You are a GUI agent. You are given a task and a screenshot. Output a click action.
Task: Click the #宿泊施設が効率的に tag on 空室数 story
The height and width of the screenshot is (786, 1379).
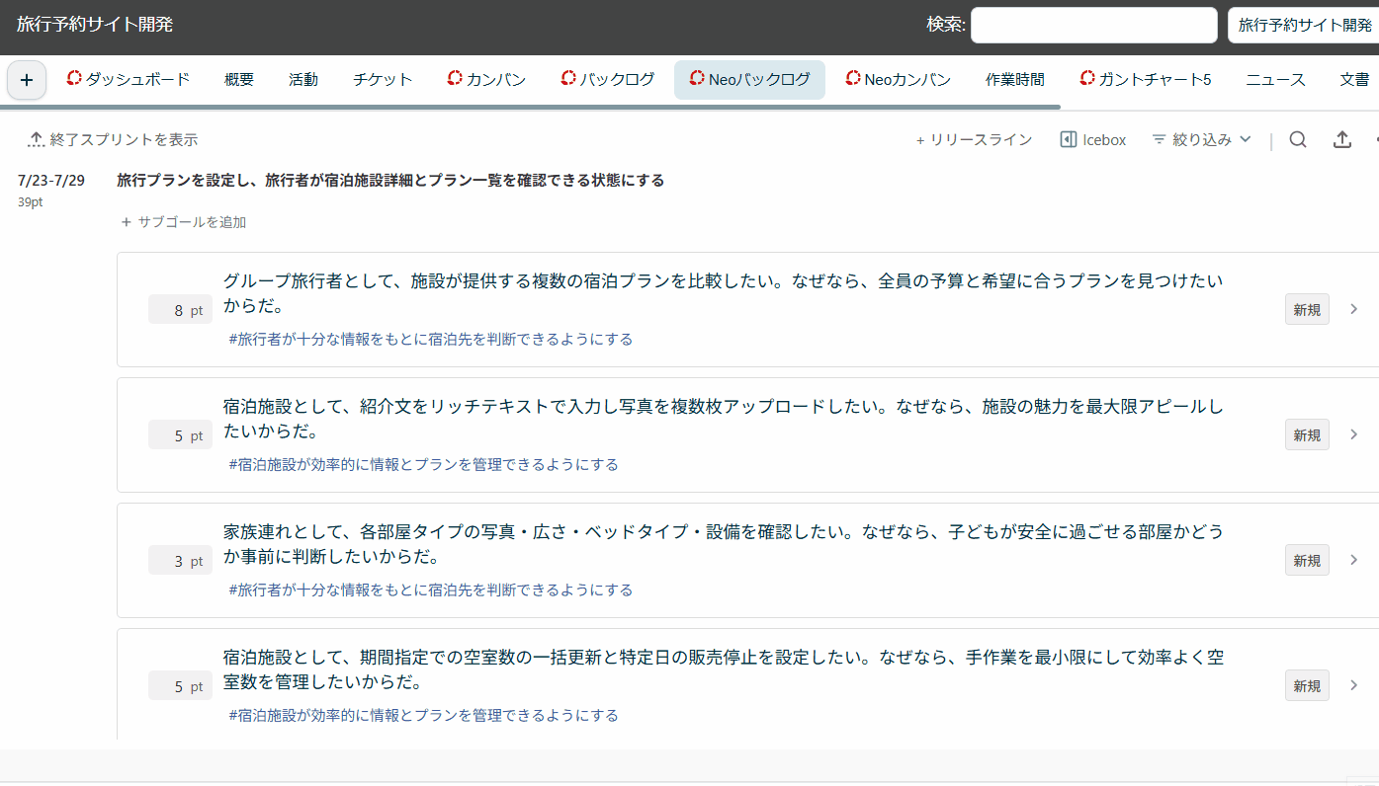tap(423, 715)
